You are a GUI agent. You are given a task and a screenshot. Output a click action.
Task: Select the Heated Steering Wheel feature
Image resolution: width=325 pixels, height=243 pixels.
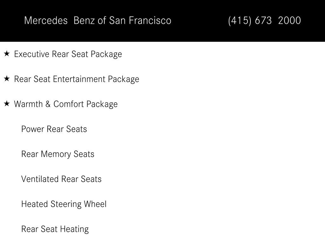click(x=64, y=204)
